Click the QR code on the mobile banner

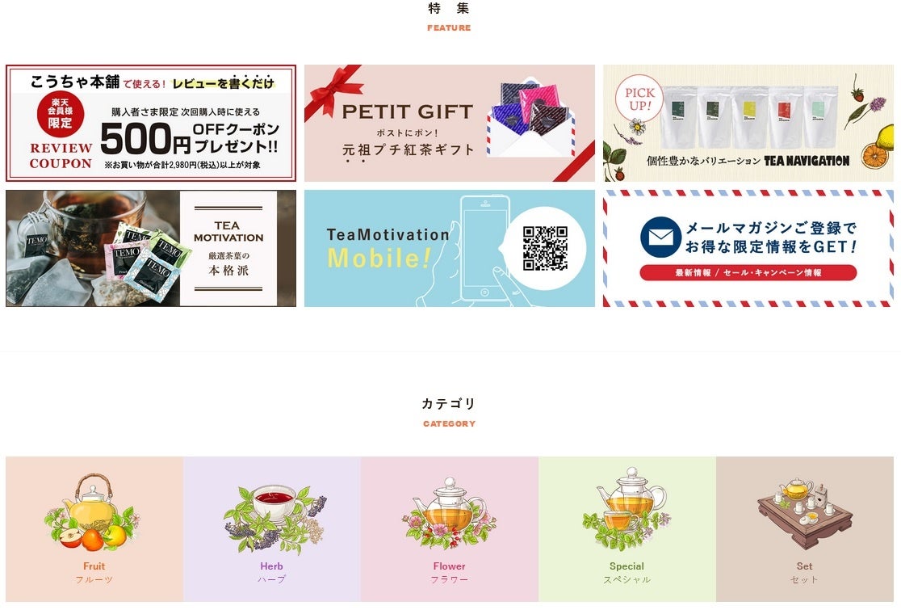(x=545, y=248)
